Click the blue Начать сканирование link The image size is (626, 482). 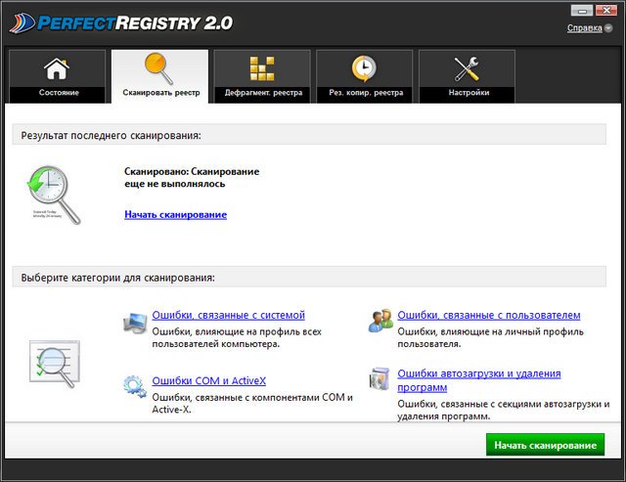tap(175, 214)
